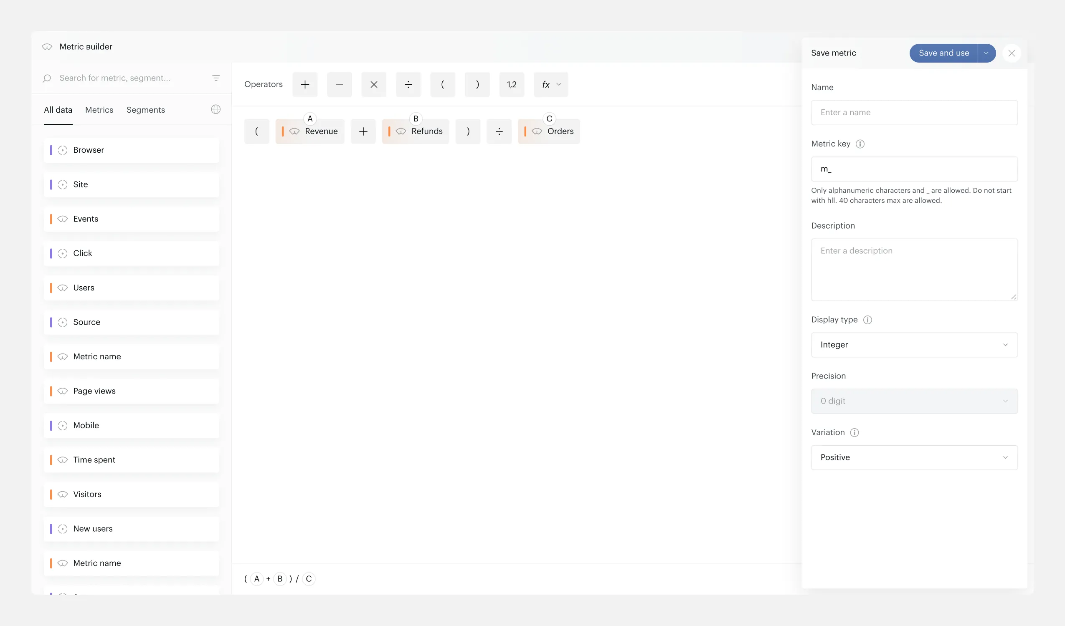The width and height of the screenshot is (1065, 626).
Task: Click the C token in the formula summary
Action: click(x=309, y=579)
